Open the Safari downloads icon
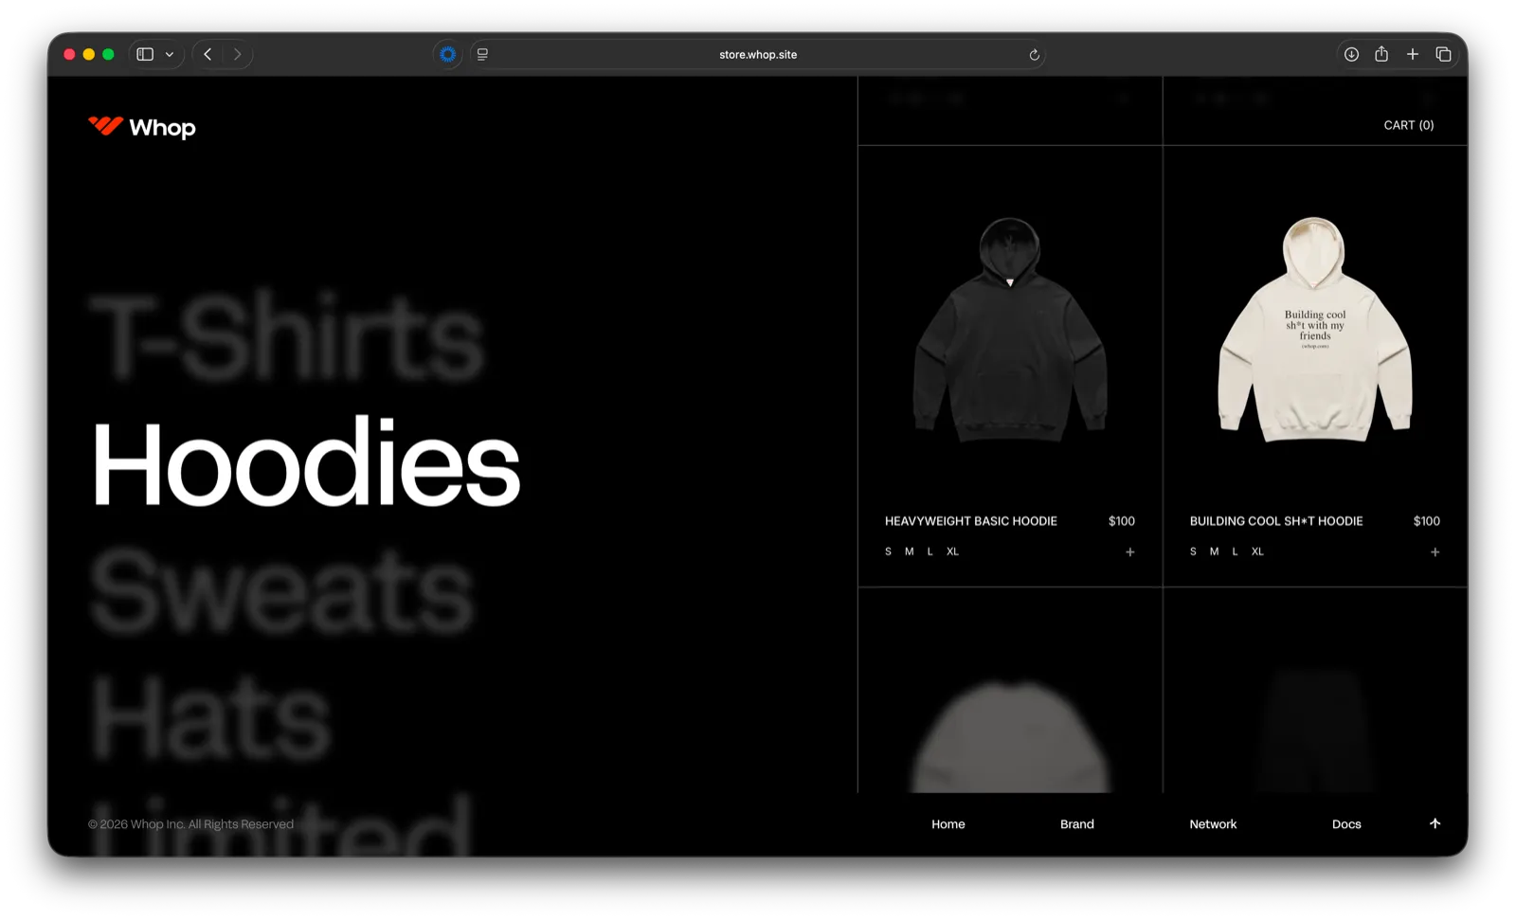Screen dimensions: 1516x920 click(x=1351, y=54)
